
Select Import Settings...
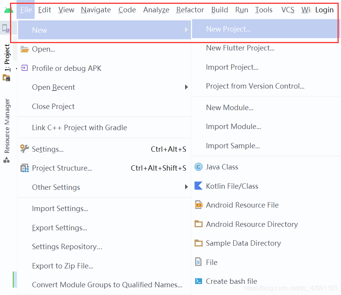(x=104, y=208)
